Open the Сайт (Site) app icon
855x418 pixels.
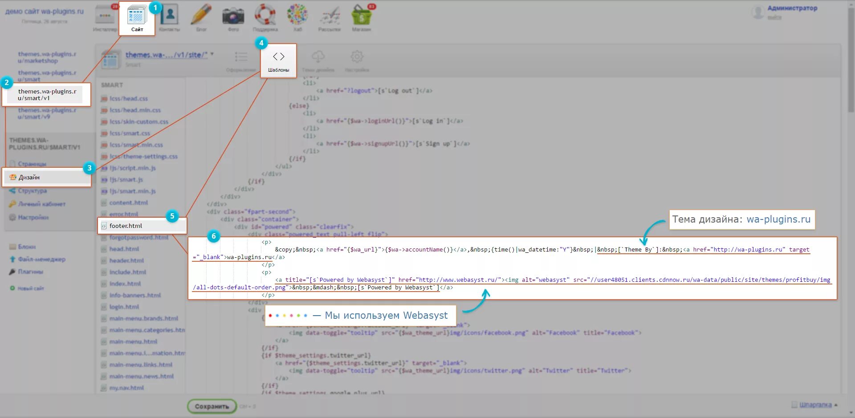click(137, 16)
